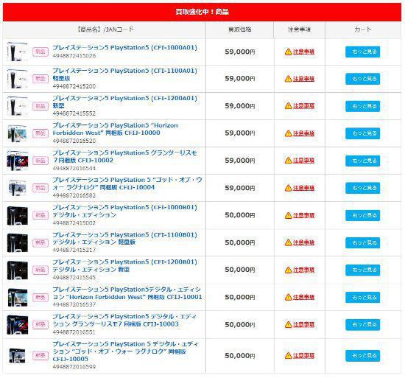Click もっと見る button for CFIJ-10005 bundle

click(362, 356)
